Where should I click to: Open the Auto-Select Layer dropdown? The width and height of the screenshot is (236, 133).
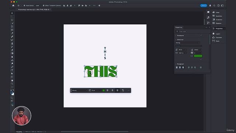[38, 6]
